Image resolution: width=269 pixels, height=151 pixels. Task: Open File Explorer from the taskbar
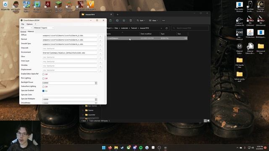tap(116, 148)
